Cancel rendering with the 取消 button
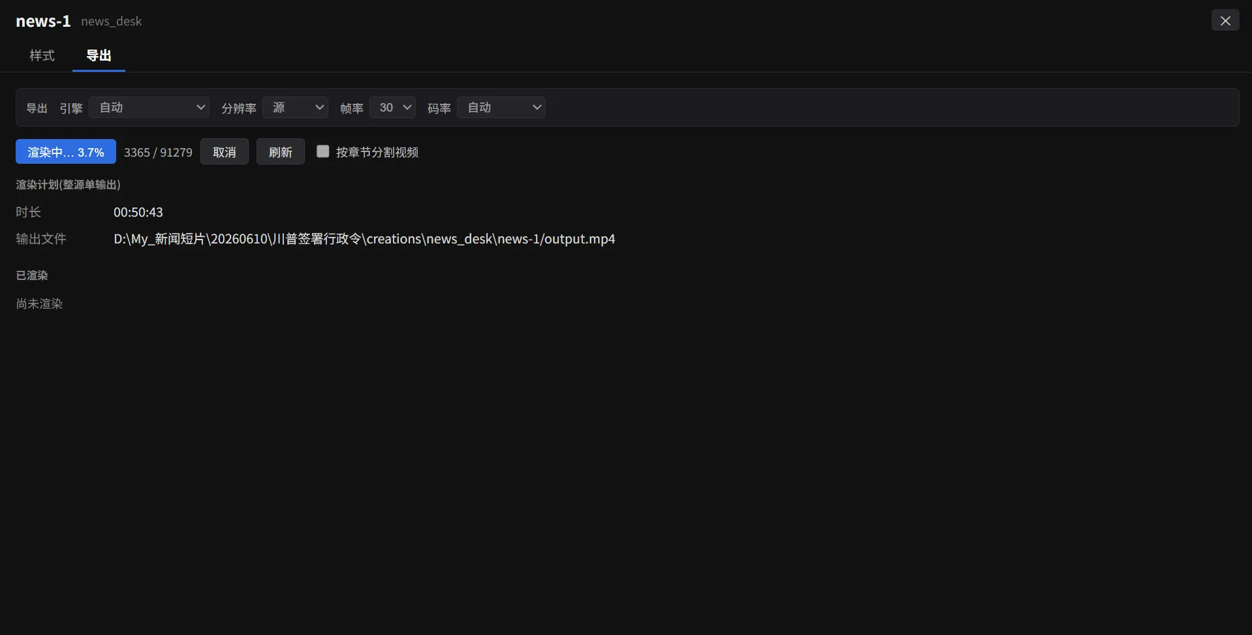The width and height of the screenshot is (1252, 635). point(225,151)
